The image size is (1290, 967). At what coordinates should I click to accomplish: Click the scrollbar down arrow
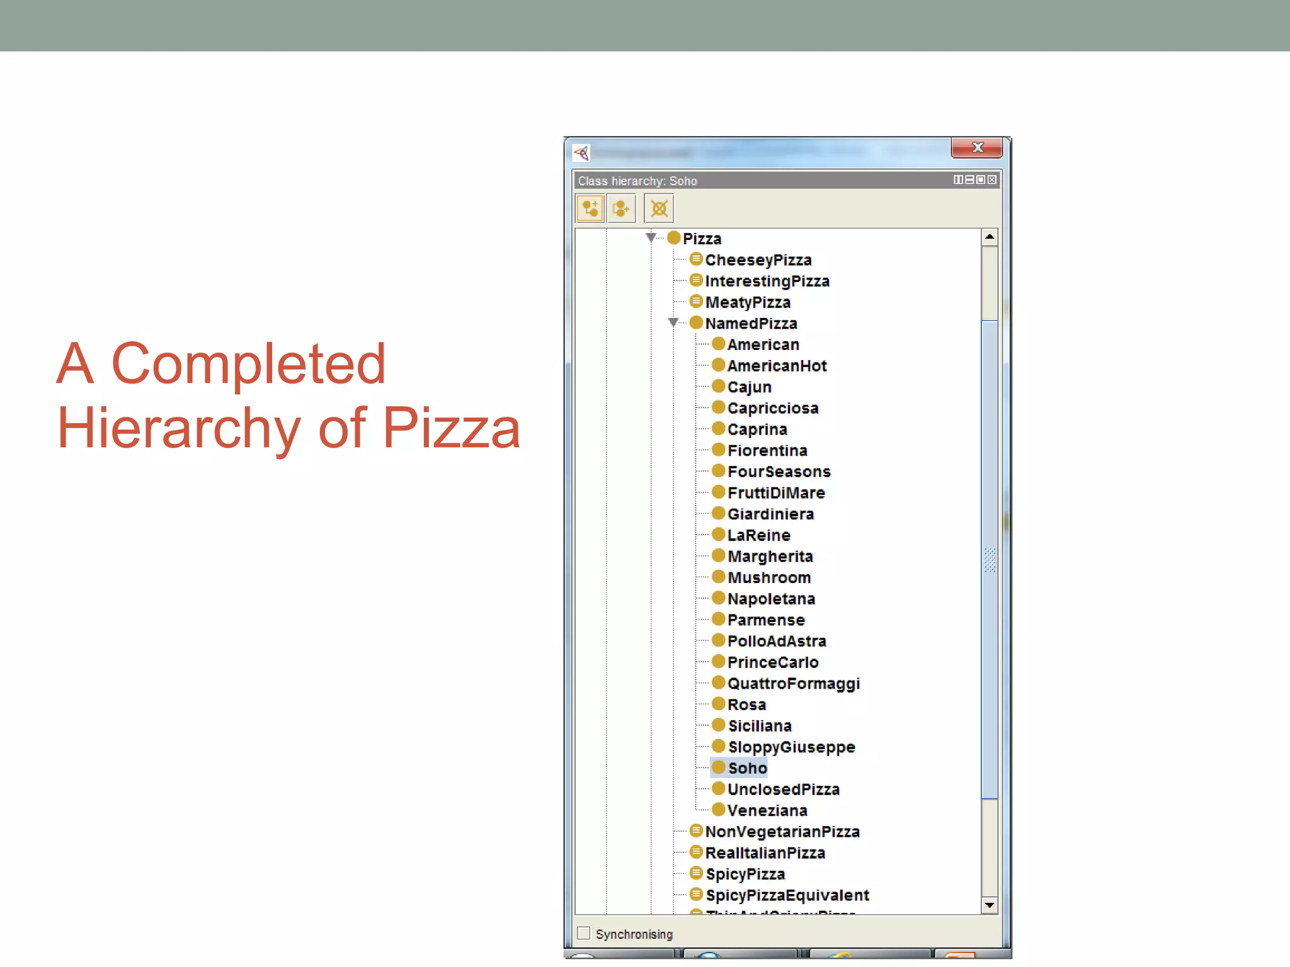coord(990,905)
